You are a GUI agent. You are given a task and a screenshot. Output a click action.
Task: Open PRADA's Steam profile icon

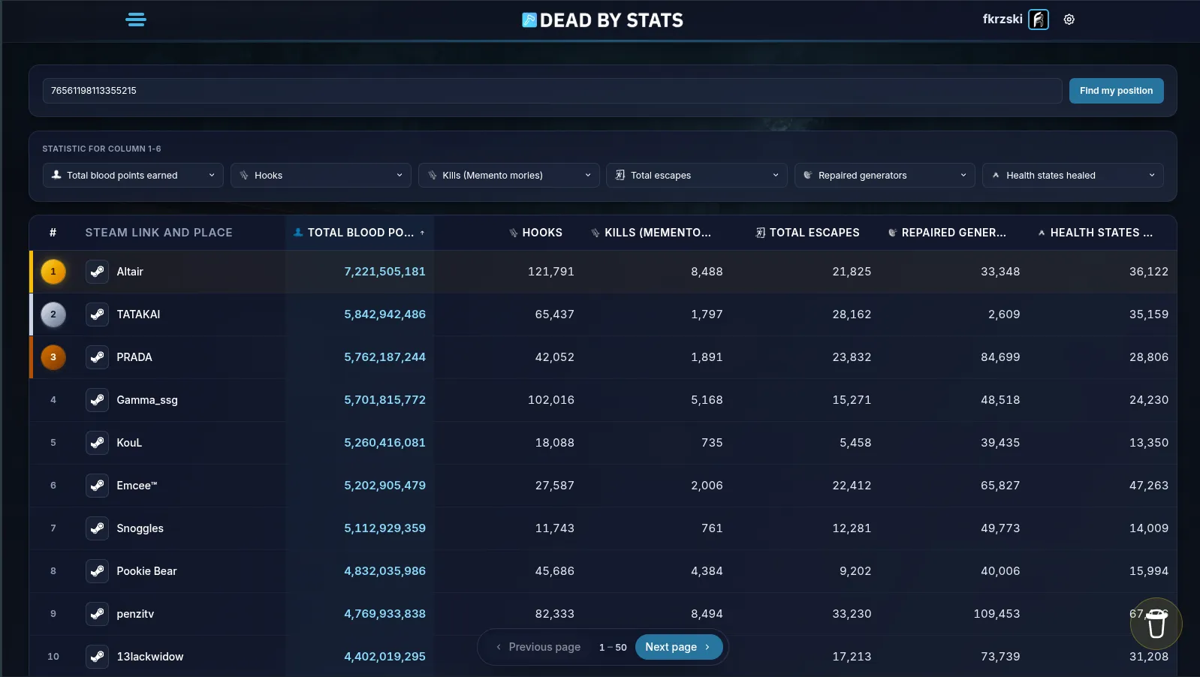(97, 357)
